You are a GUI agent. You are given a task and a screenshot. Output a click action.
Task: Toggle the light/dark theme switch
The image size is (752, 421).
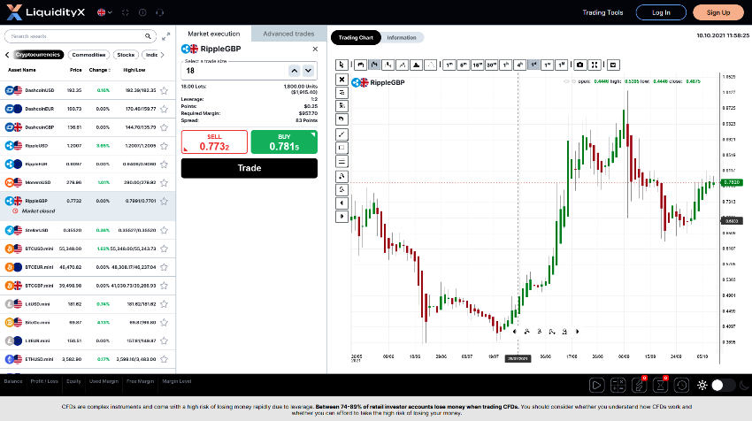(723, 385)
